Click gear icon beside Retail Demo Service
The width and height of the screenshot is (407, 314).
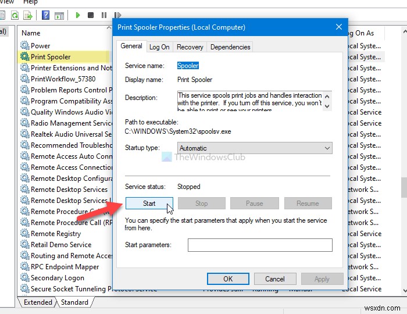click(25, 244)
